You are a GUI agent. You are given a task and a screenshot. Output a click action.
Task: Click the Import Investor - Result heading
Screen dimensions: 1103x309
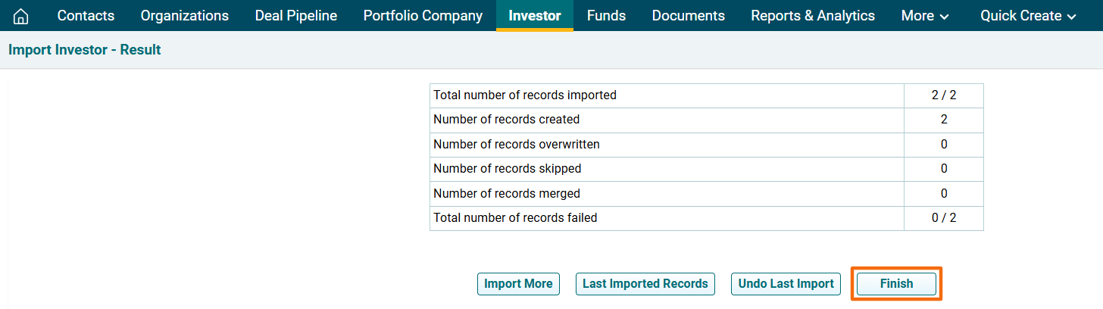pos(85,50)
